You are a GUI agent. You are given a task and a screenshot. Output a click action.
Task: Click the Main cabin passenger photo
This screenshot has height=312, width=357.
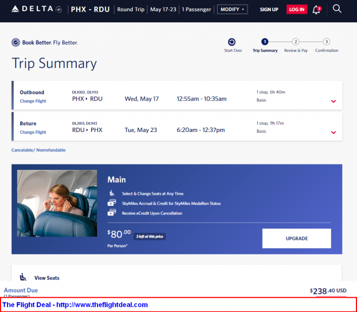point(57,203)
